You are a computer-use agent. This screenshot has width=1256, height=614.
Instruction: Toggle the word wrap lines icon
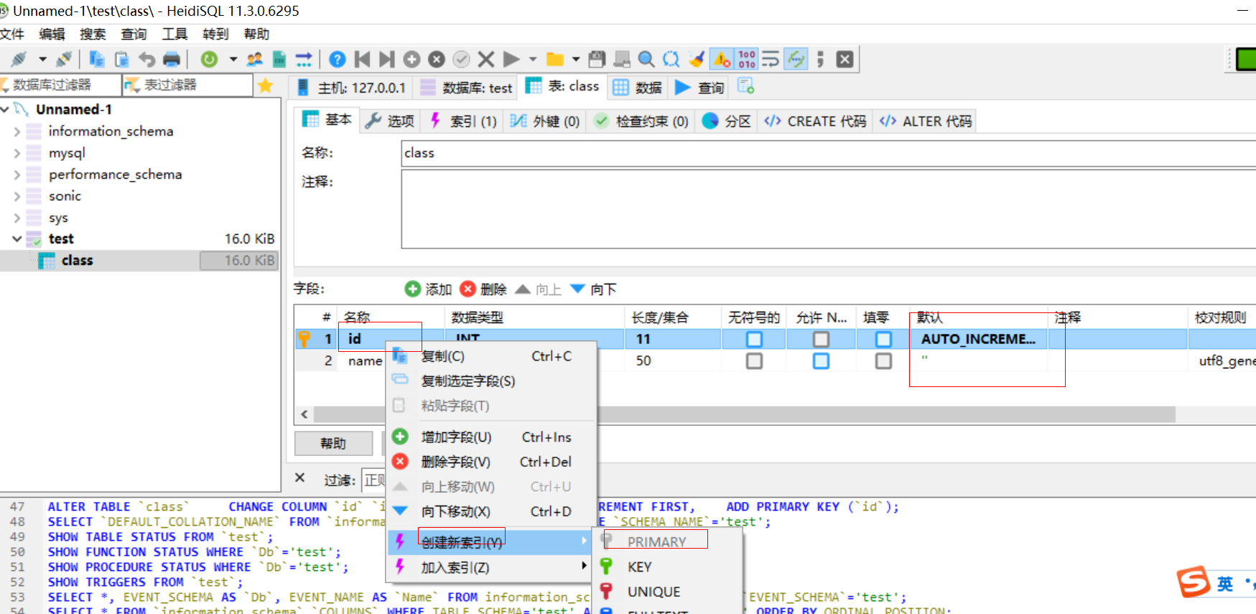pos(771,59)
